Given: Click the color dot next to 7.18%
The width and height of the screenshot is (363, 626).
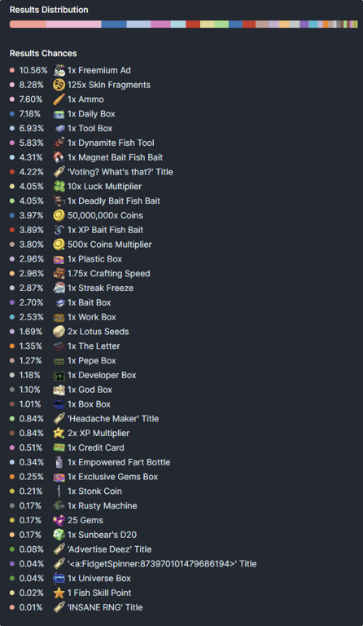Looking at the screenshot, I should [12, 114].
